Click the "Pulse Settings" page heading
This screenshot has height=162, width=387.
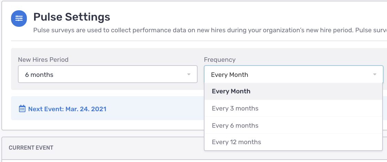tap(72, 17)
